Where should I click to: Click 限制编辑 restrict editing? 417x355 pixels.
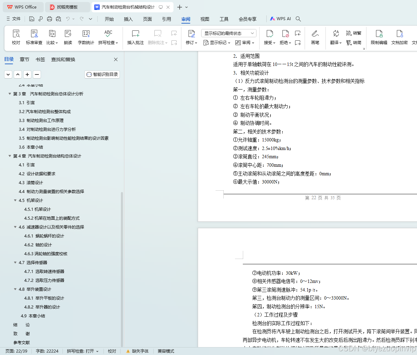[x=379, y=37]
